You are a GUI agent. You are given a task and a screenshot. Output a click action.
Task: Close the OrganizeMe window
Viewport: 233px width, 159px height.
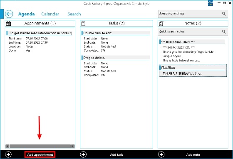230,3
